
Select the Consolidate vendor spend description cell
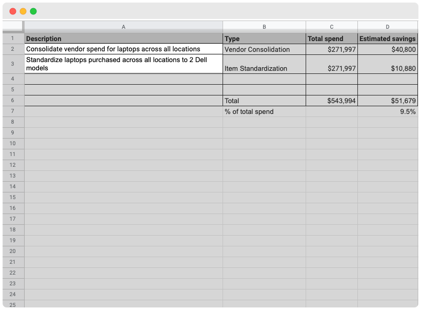[123, 49]
